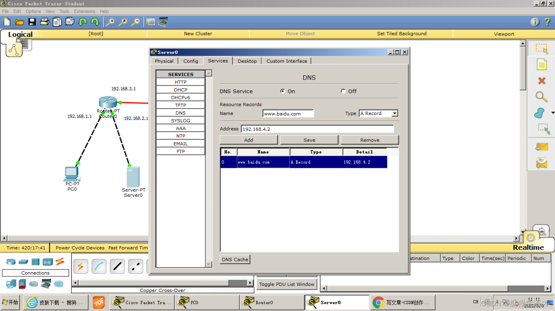Click the Zoom In magnifier icon
Image resolution: width=555 pixels, height=311 pixels.
110,22
